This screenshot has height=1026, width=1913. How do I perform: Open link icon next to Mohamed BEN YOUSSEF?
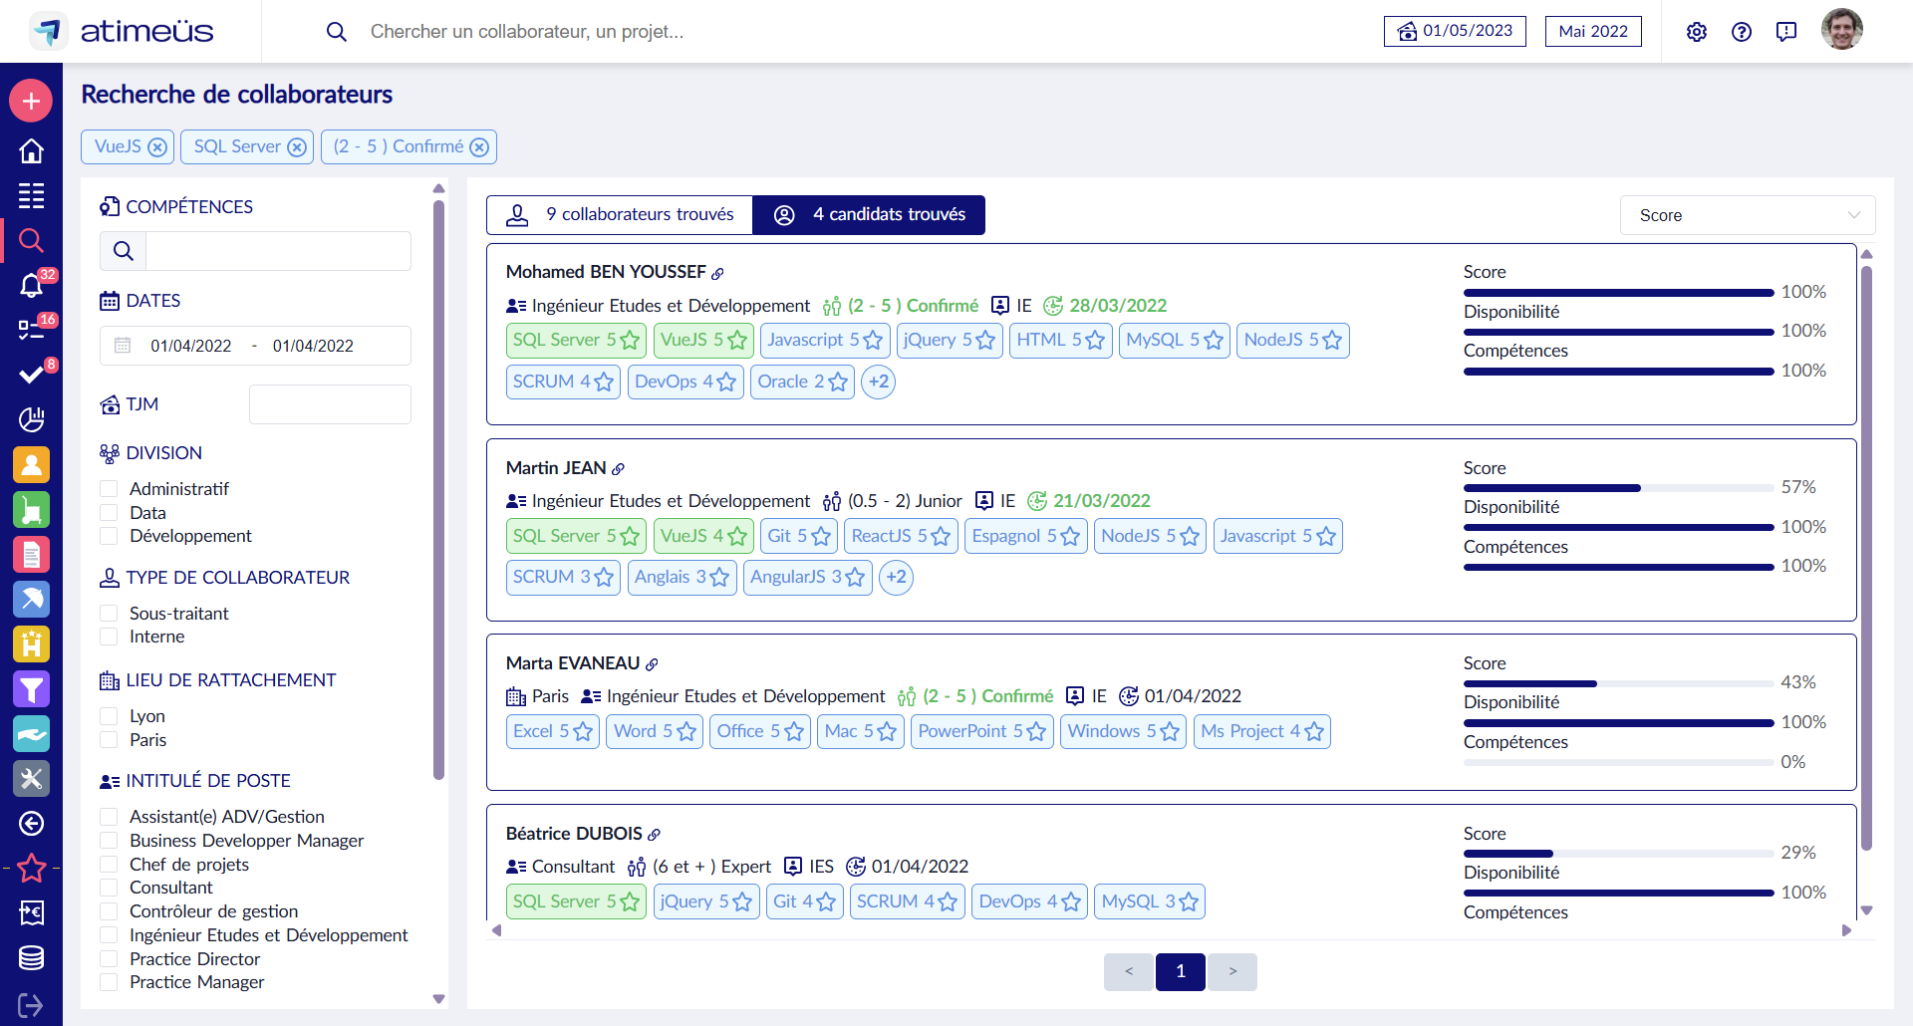click(717, 273)
